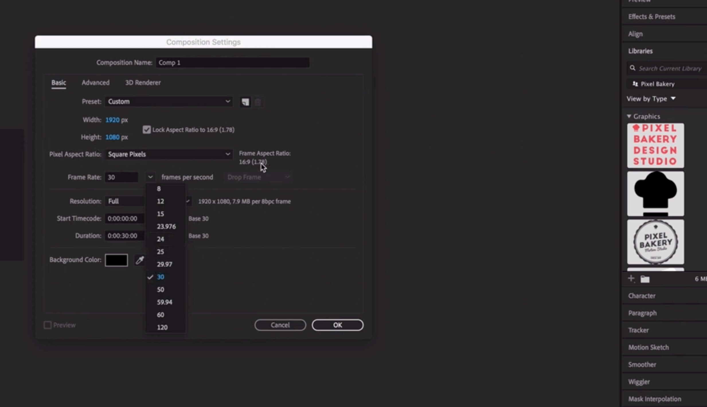Viewport: 707px width, 407px height.
Task: Select the round Pixel Bakery badge thumbnail
Action: 655,242
